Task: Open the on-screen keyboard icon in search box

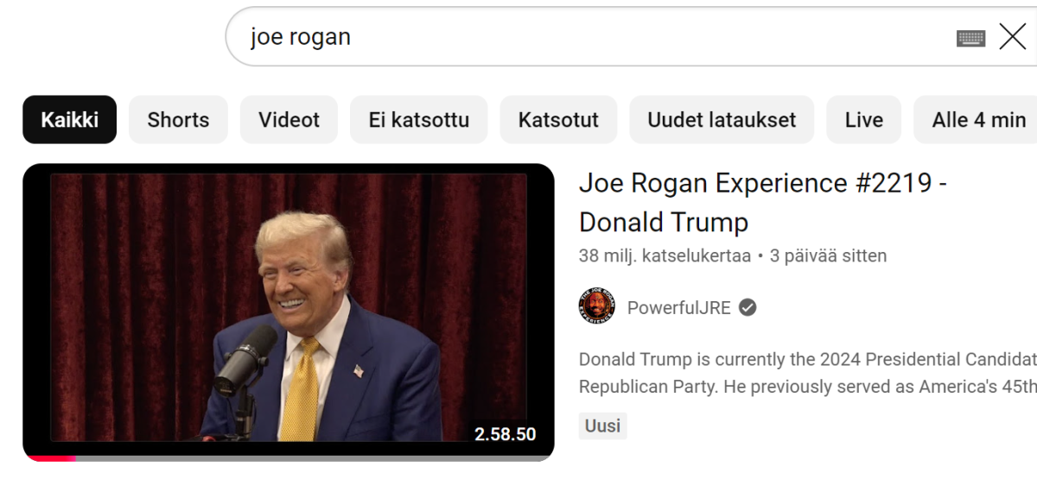Action: click(971, 38)
